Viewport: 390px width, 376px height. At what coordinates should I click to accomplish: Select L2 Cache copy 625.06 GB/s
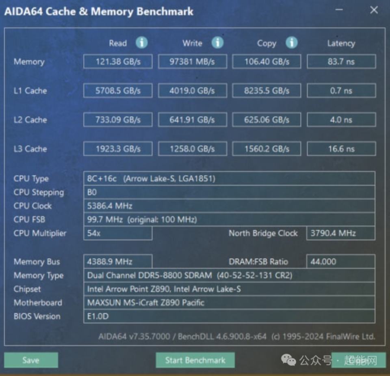tap(266, 120)
